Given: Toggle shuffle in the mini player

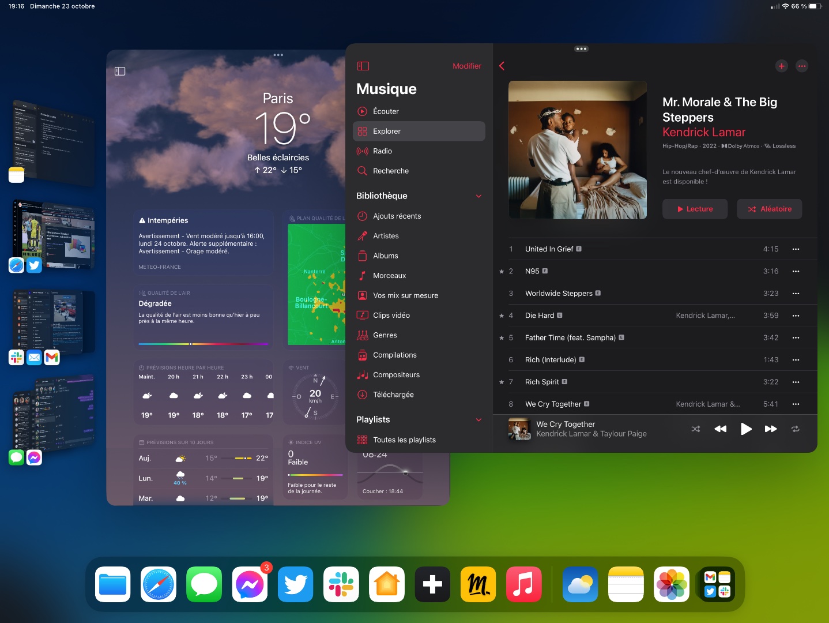Looking at the screenshot, I should 696,429.
